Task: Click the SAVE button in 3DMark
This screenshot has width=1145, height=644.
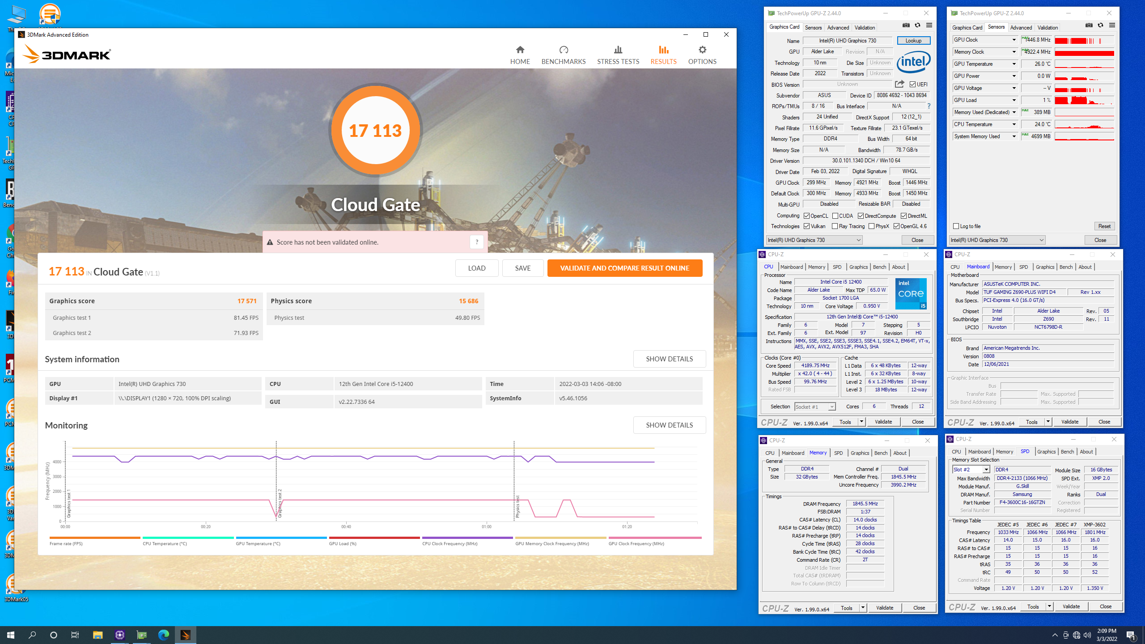Action: [x=523, y=268]
